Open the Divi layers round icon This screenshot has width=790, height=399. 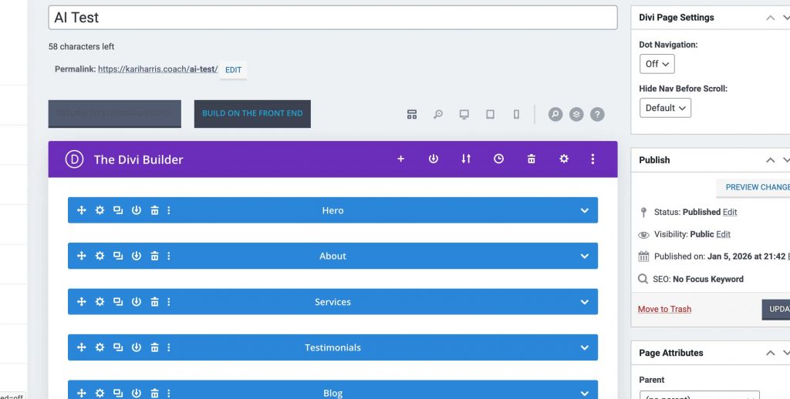pyautogui.click(x=576, y=115)
